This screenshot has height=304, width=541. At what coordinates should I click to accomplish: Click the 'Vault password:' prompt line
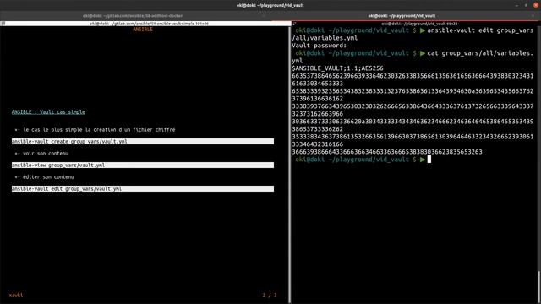(320, 46)
